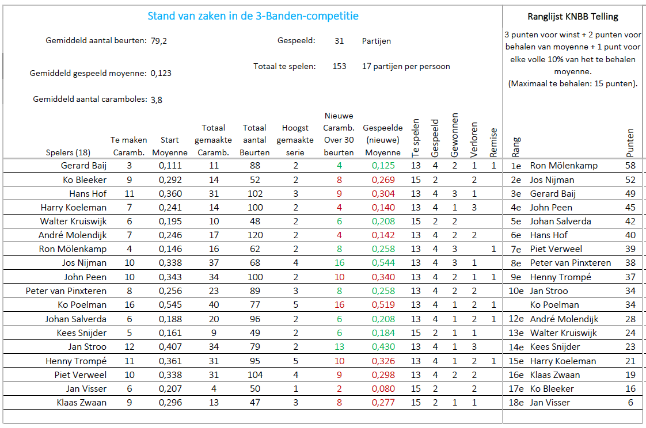
Task: Select Walter Kruiswijk's 24 points
Action: point(630,333)
